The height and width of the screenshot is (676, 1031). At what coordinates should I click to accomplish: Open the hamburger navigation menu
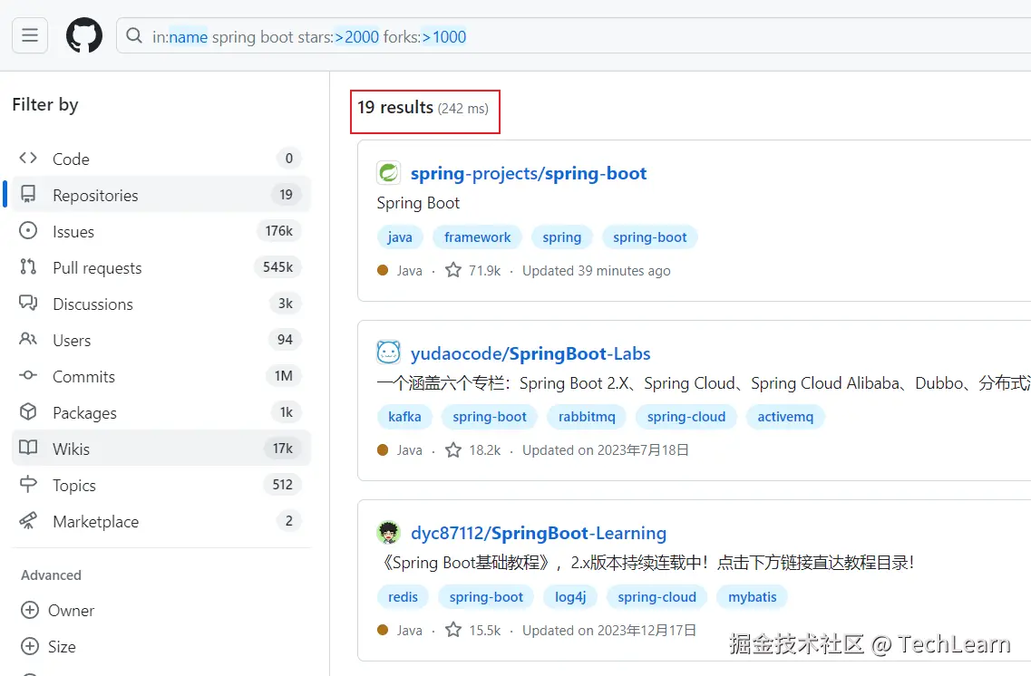(x=30, y=35)
